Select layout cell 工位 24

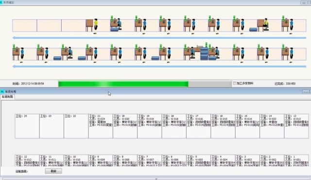click(27, 126)
